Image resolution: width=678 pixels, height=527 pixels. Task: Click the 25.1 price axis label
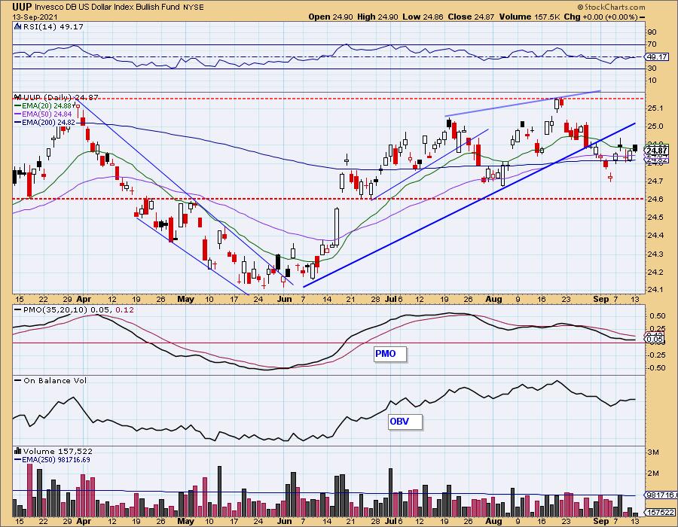(655, 108)
